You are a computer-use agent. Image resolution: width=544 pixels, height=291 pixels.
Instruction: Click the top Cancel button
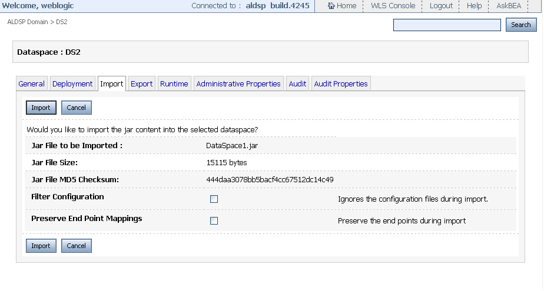pyautogui.click(x=77, y=108)
